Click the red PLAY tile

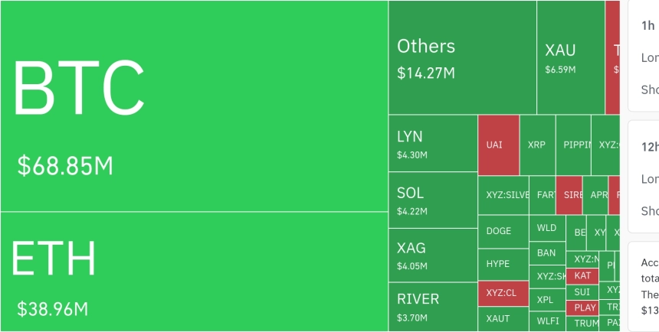coord(582,308)
